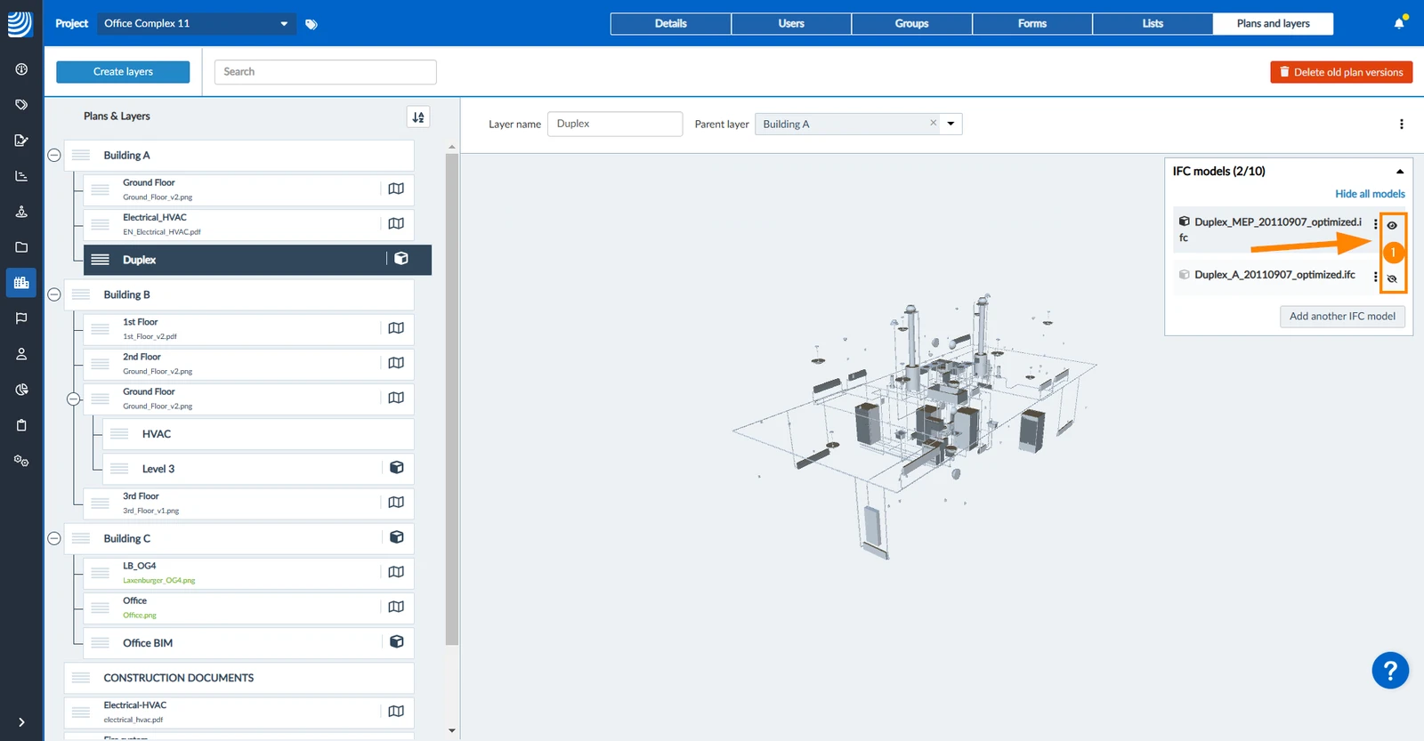This screenshot has height=741, width=1424.
Task: Open the Parent layer dropdown arrow
Action: (951, 124)
